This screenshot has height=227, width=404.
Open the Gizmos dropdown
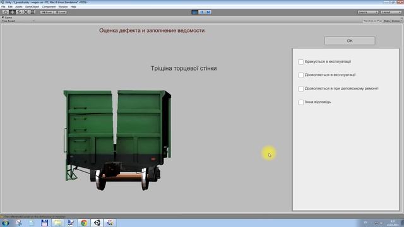point(396,21)
